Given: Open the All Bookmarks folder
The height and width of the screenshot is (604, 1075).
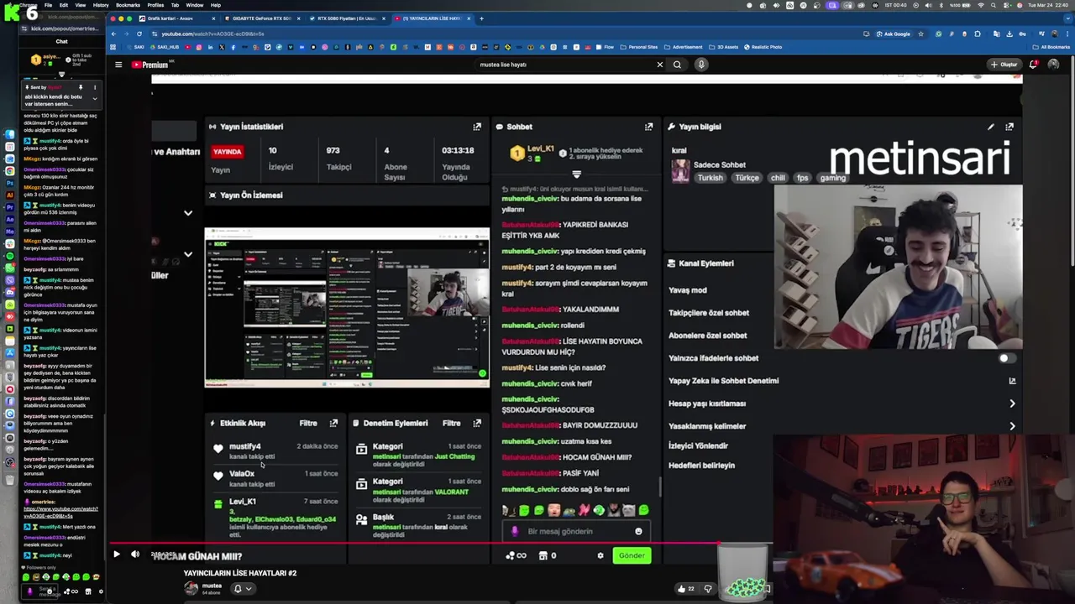Looking at the screenshot, I should 1052,47.
